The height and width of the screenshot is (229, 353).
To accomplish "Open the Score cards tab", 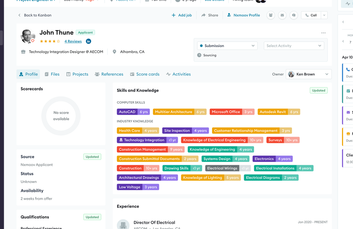I will pyautogui.click(x=145, y=74).
